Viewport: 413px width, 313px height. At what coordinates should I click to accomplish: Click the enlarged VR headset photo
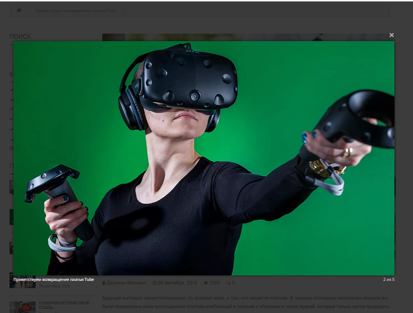pos(203,158)
